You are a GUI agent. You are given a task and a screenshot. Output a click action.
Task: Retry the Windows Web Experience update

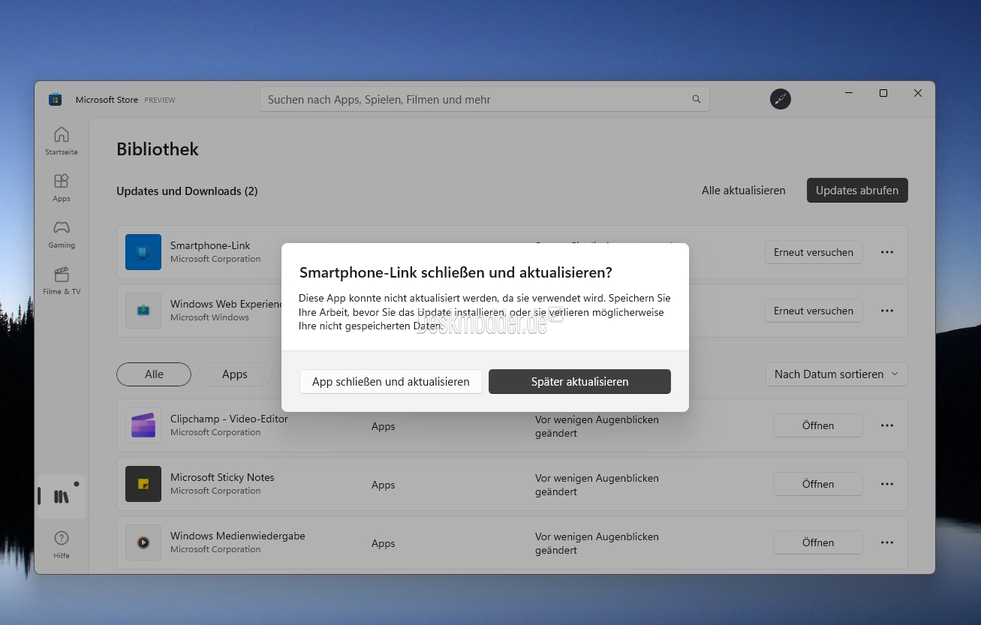814,311
